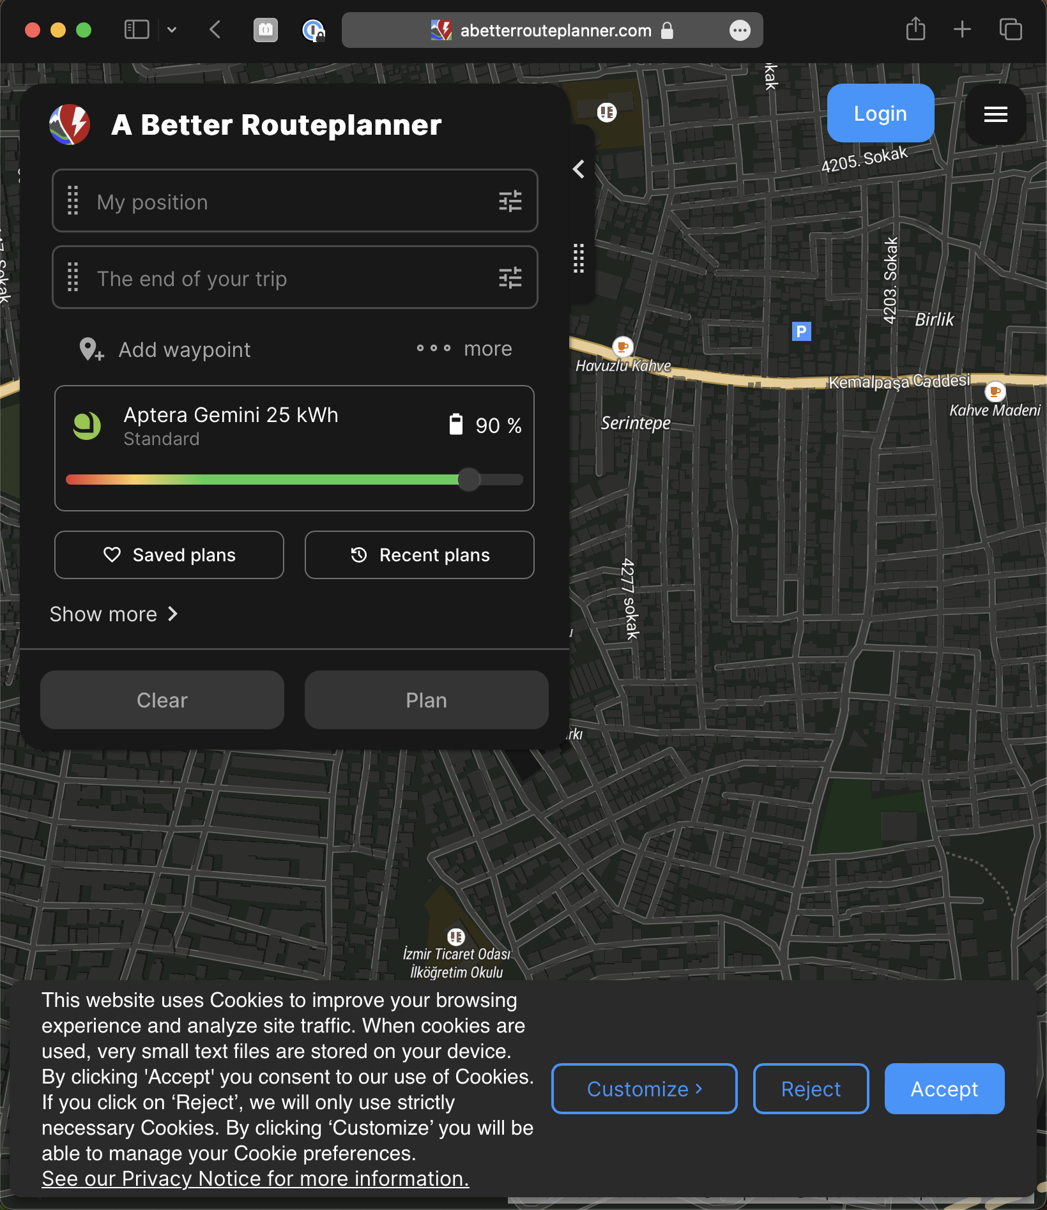Screen dimensions: 1047x1210
Task: Click the panel drag handle dots
Action: pos(578,259)
